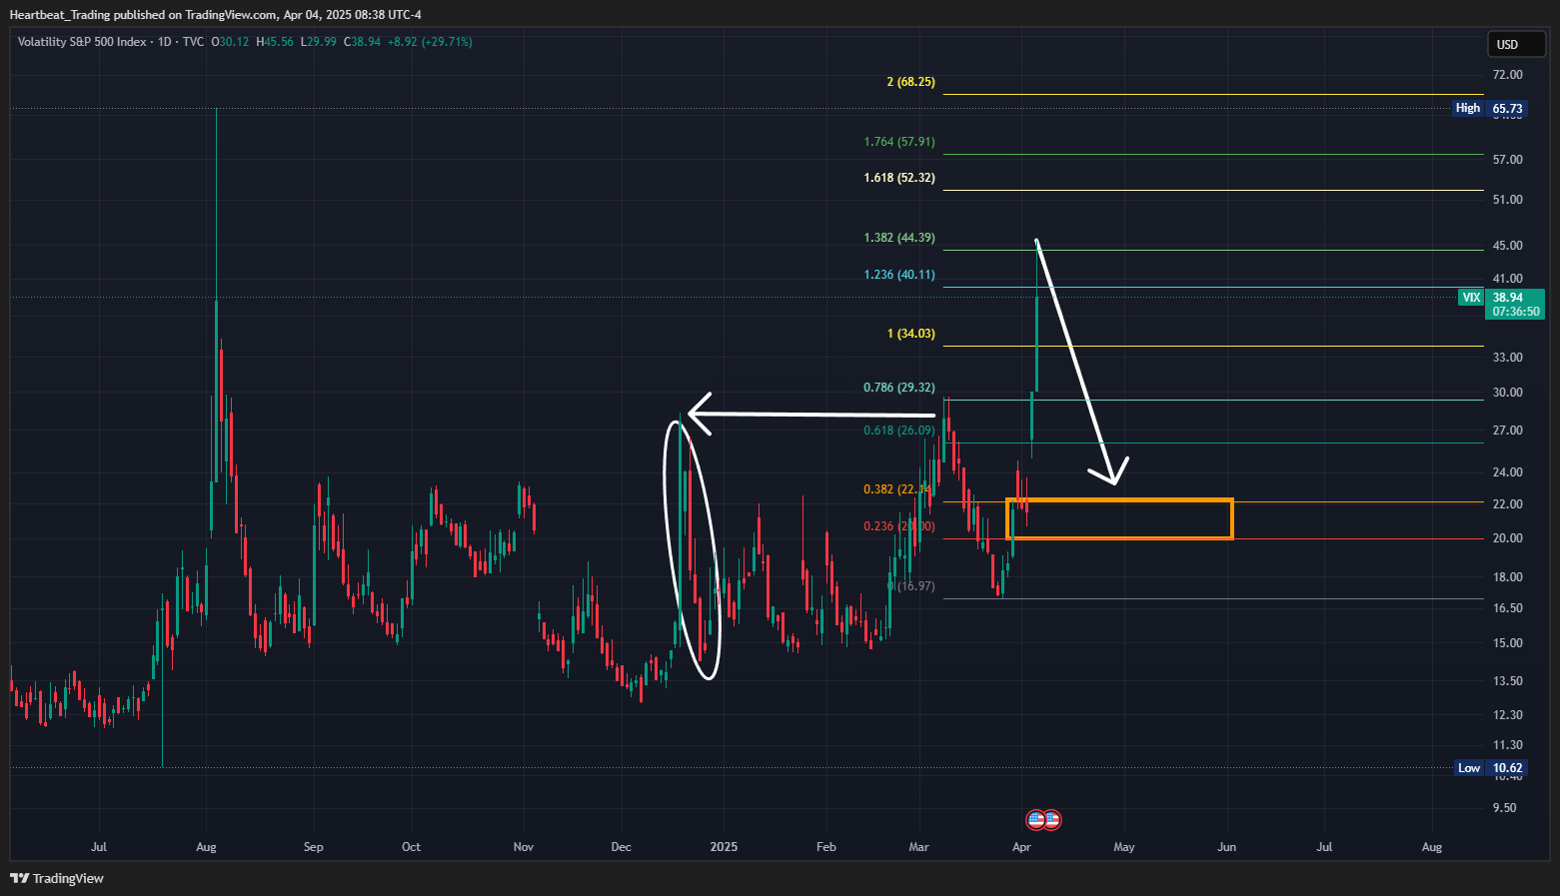The image size is (1560, 896).
Task: Click the Low 10.62 price label
Action: tap(1489, 768)
